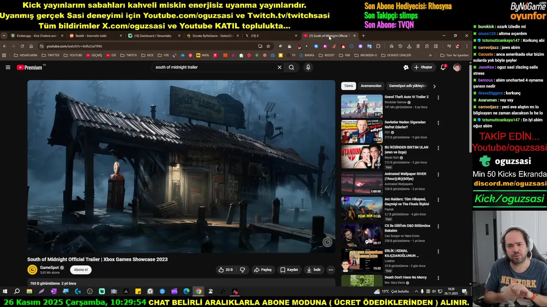The width and height of the screenshot is (547, 307).
Task: Open GameSpot channel avatar
Action: tap(32, 269)
